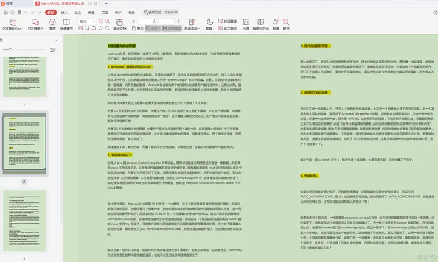Go to next page arrow

click(x=179, y=21)
